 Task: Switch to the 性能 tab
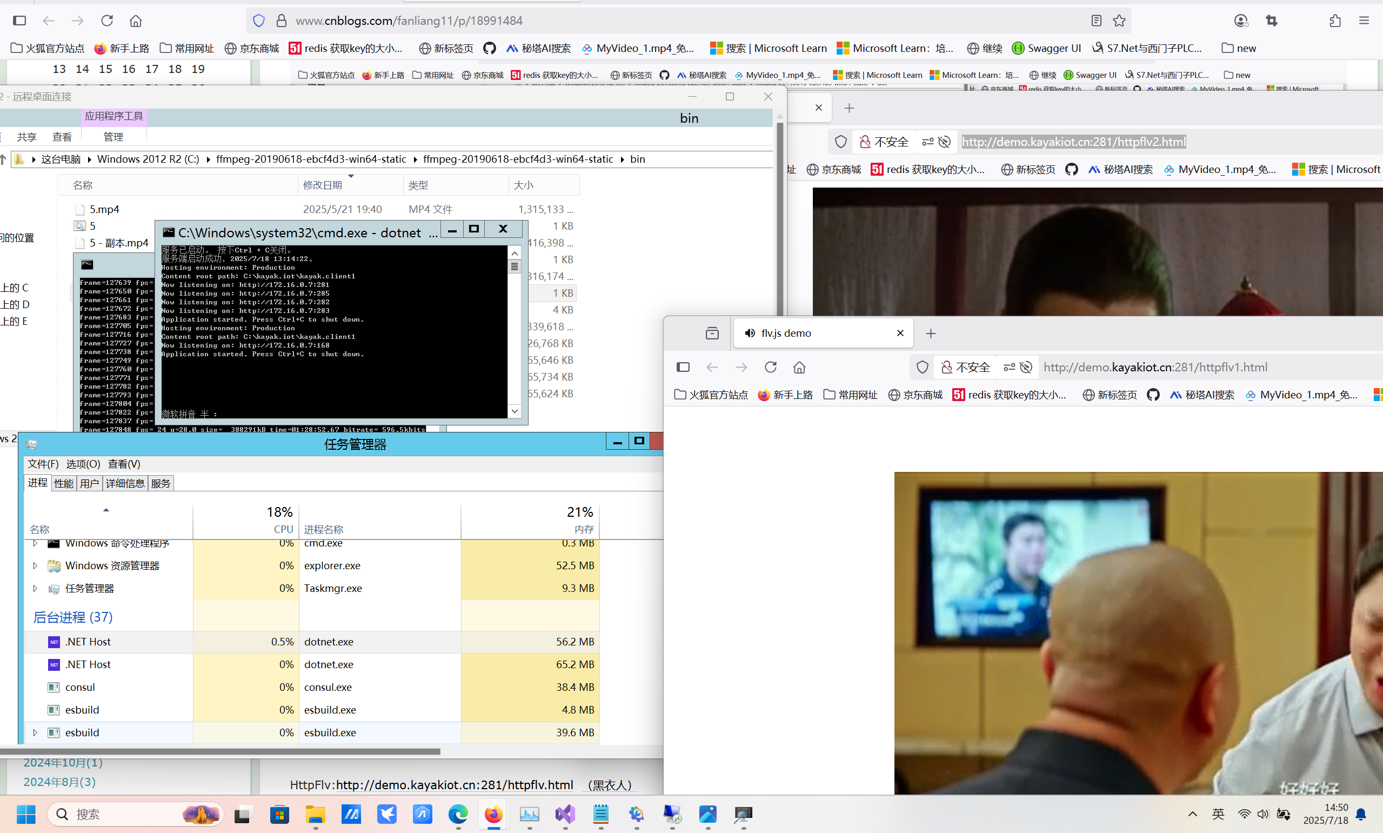(63, 483)
